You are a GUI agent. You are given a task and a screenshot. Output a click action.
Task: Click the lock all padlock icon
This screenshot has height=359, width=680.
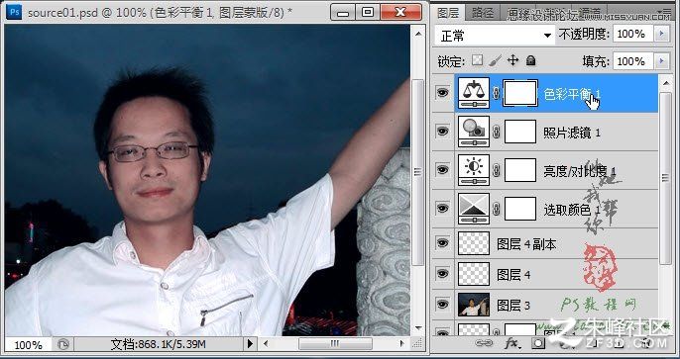point(530,60)
